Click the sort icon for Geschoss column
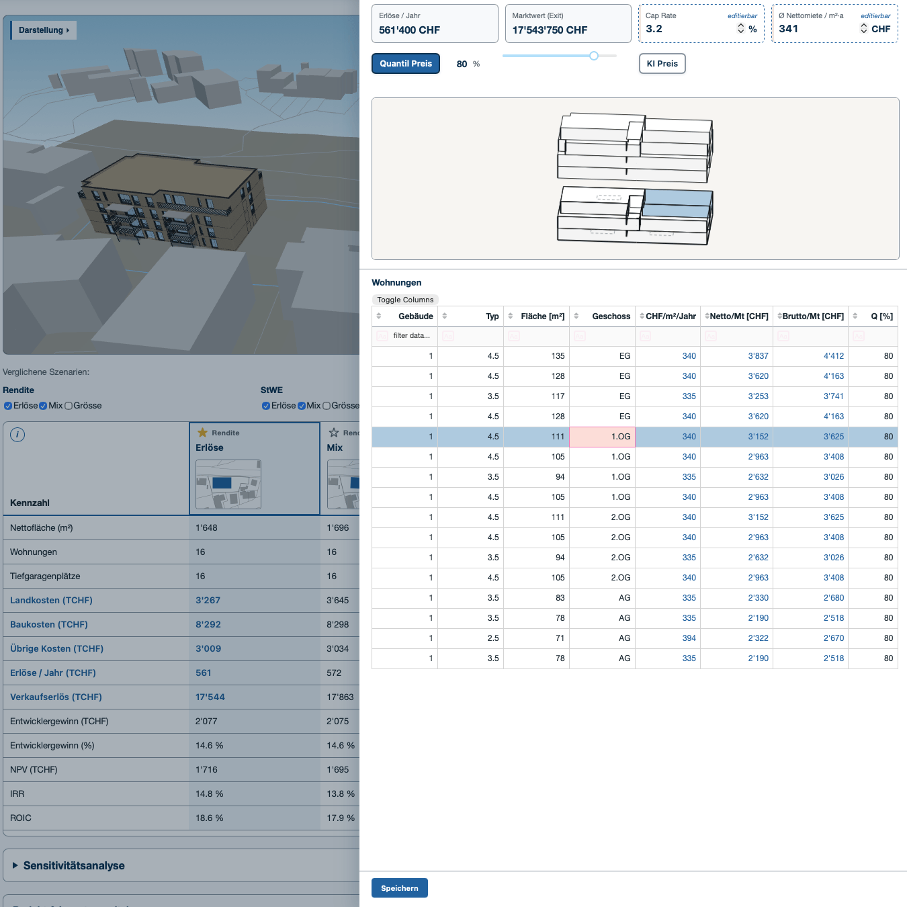This screenshot has width=907, height=907. 576,316
